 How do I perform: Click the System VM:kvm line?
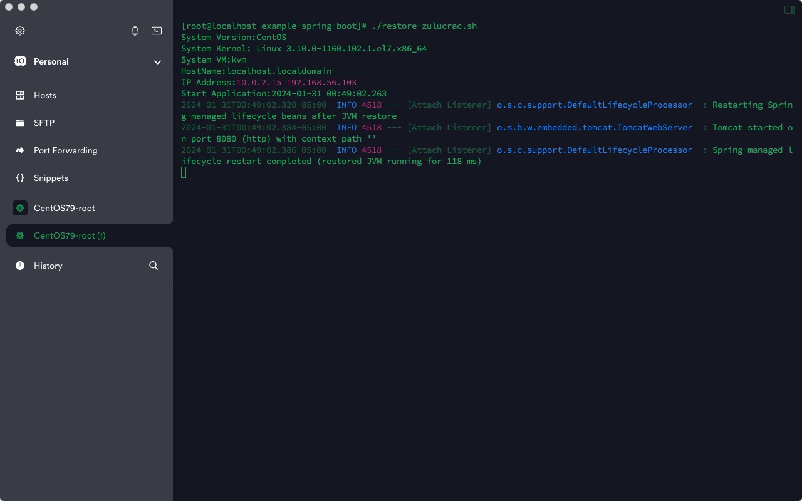(214, 59)
